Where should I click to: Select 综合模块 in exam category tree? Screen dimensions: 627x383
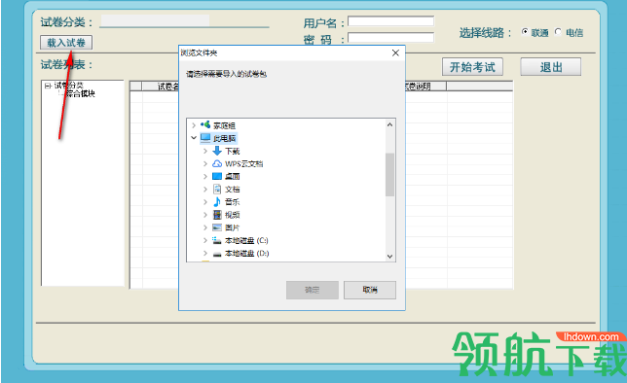[81, 94]
